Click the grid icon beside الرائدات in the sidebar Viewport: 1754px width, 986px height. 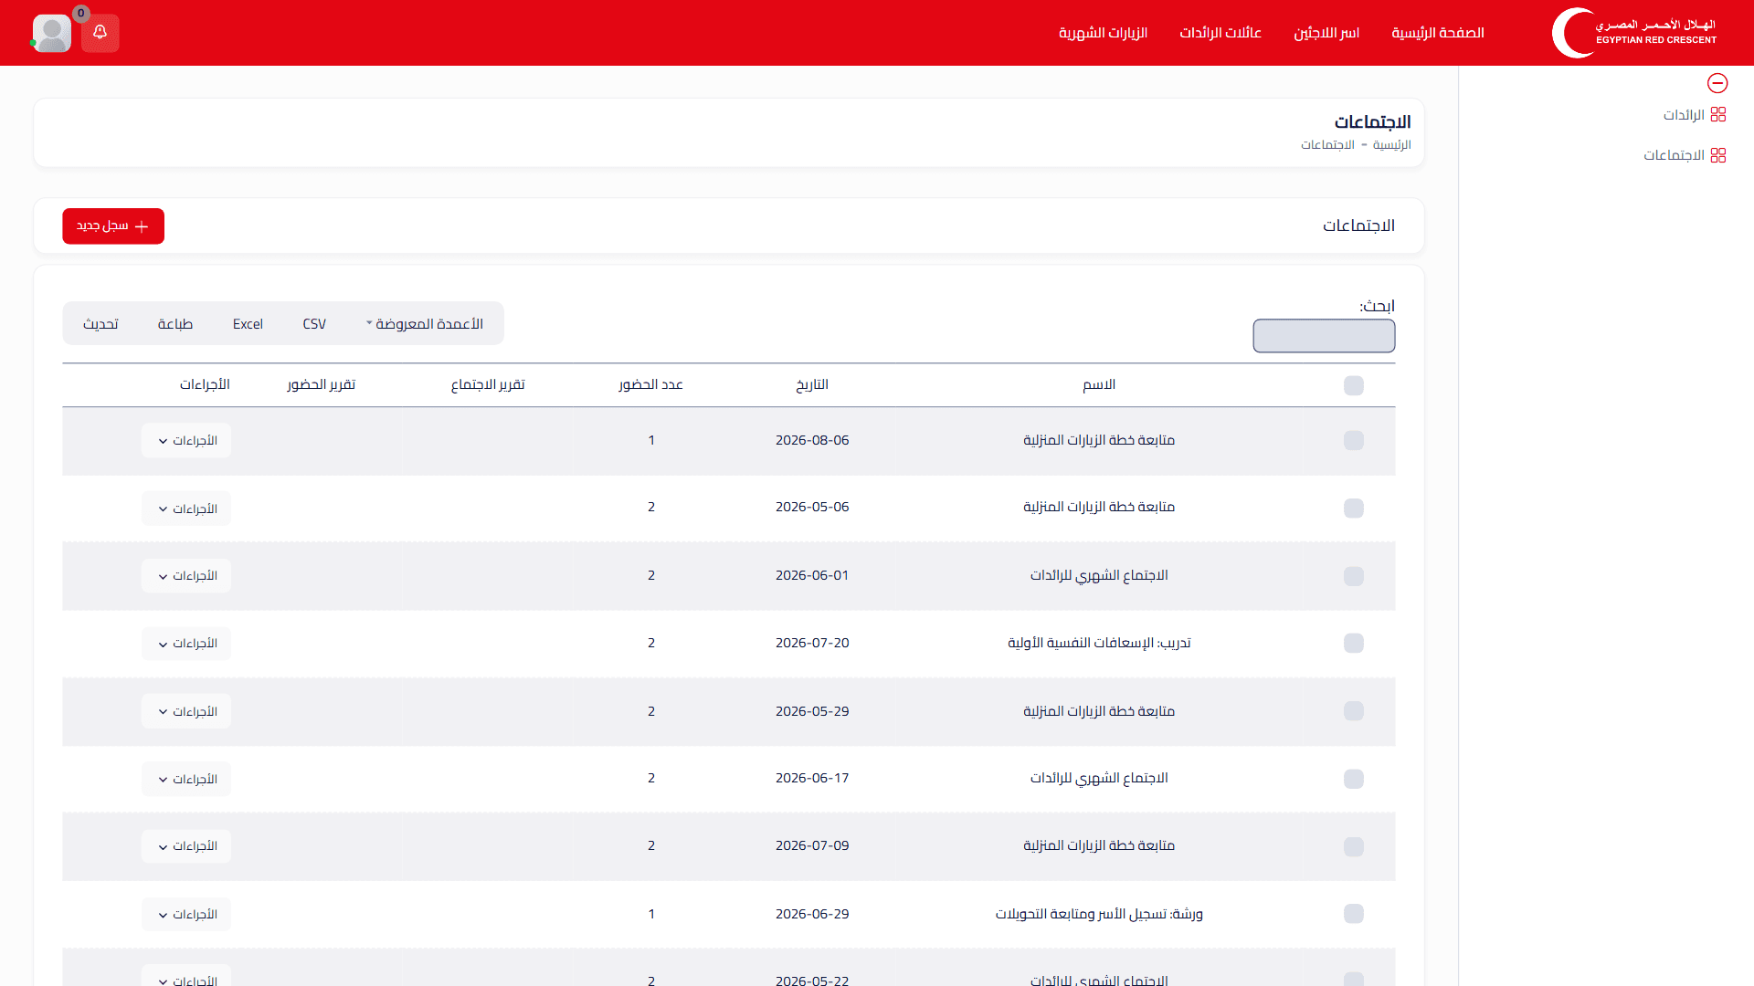click(1718, 114)
